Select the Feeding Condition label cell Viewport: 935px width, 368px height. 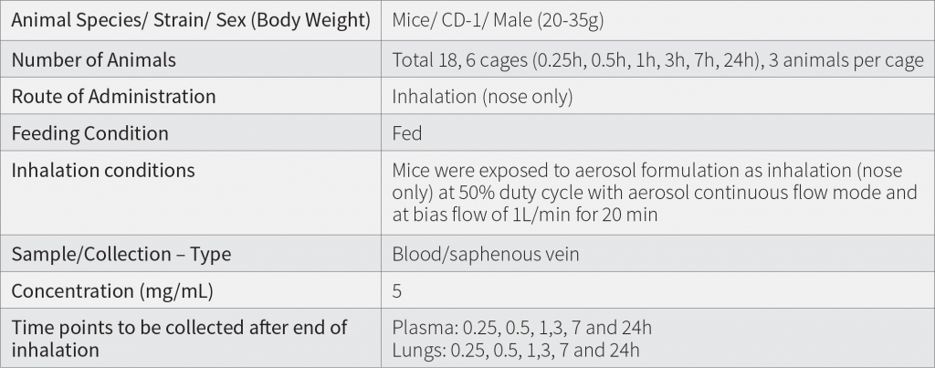(x=191, y=132)
